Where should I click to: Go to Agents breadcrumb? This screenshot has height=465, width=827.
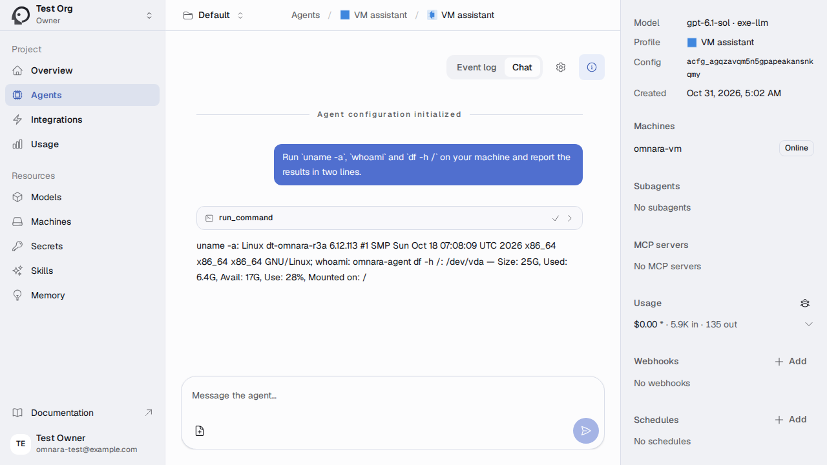tap(306, 15)
